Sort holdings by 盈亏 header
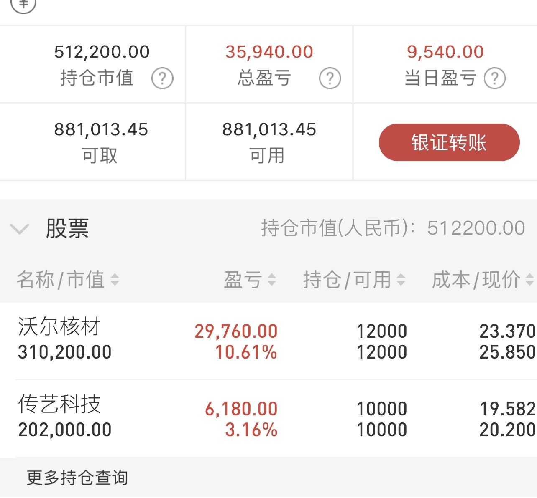 [x=243, y=280]
